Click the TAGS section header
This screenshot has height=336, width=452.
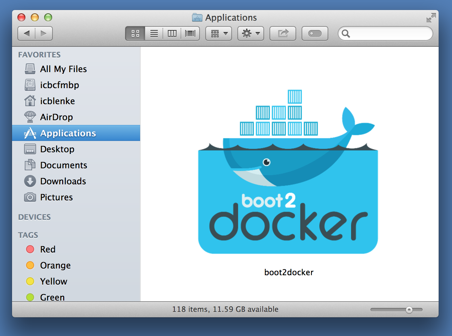click(28, 235)
